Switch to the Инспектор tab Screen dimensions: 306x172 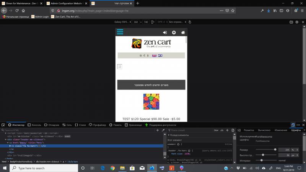(16, 125)
